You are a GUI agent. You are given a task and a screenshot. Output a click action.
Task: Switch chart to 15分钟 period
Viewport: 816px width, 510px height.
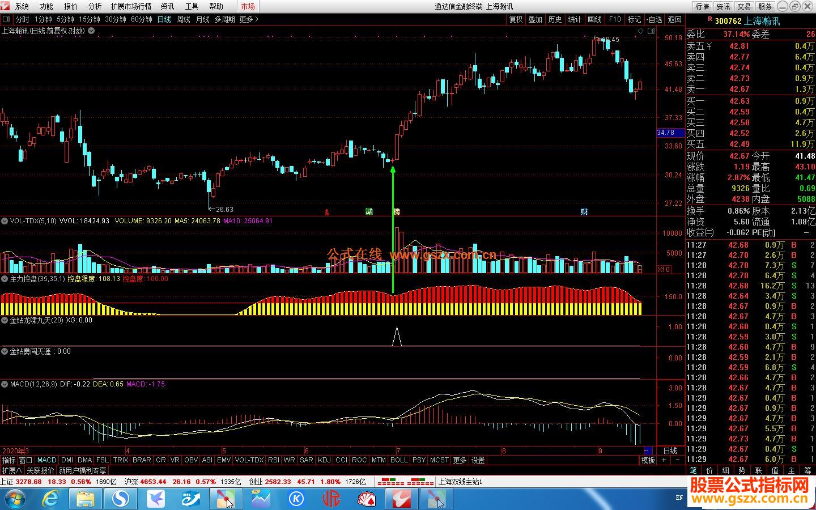point(90,19)
